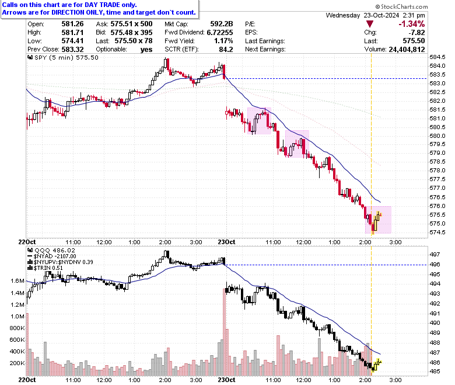The width and height of the screenshot is (455, 385).
Task: Click the High value 581.71
Action: point(72,32)
